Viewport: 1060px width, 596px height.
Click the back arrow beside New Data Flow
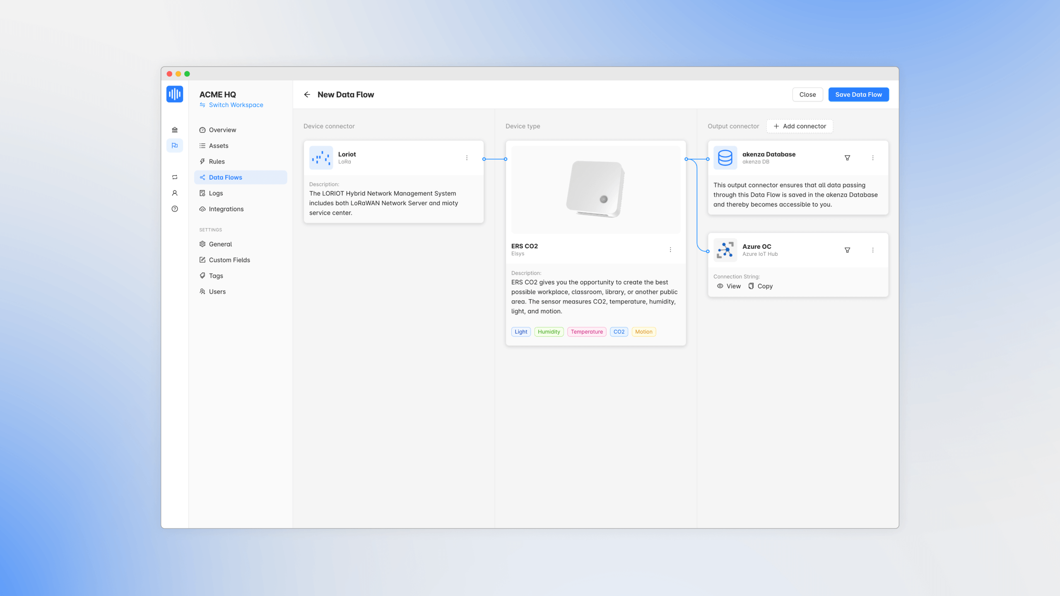coord(307,94)
